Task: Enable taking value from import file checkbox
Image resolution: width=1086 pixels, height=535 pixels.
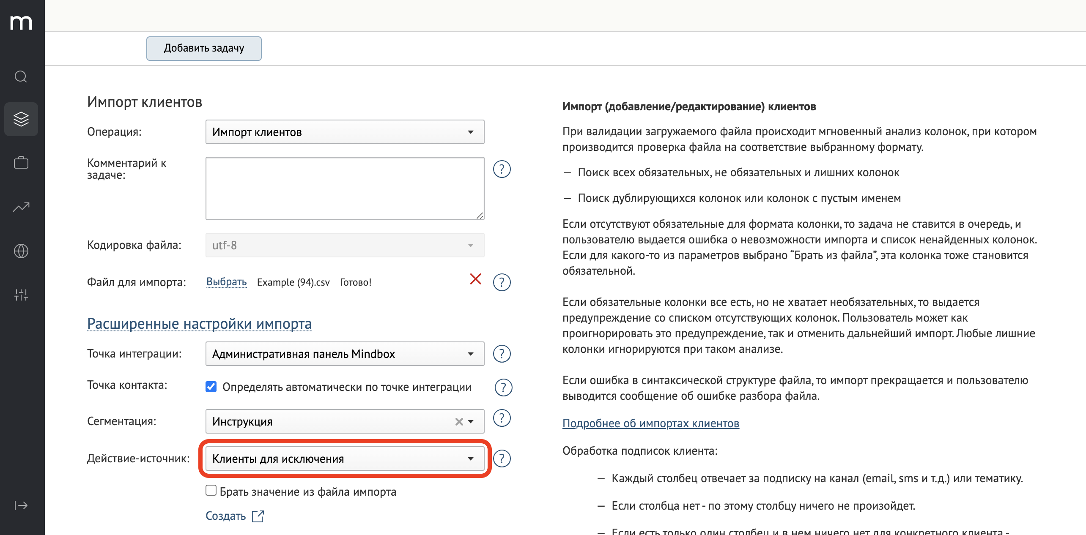Action: [211, 490]
